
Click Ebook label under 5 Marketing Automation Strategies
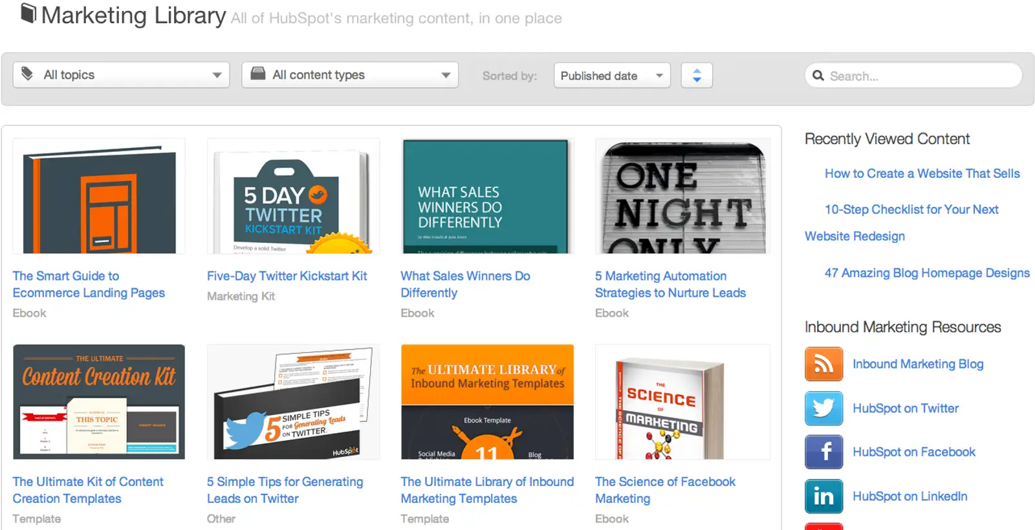pos(612,313)
